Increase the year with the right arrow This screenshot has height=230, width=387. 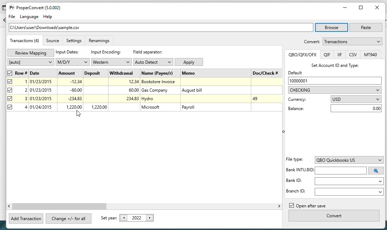(150, 218)
